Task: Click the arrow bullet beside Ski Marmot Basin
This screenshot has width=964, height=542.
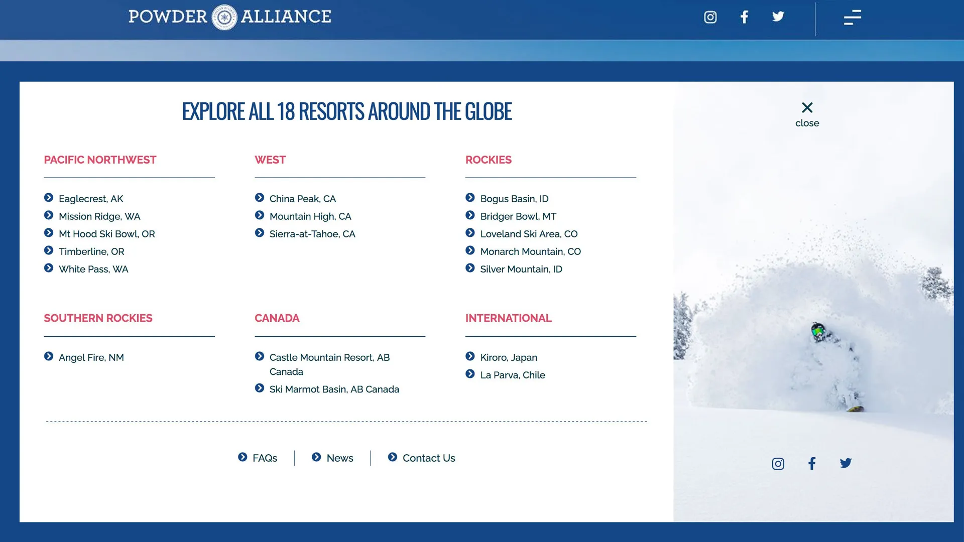Action: pyautogui.click(x=260, y=388)
